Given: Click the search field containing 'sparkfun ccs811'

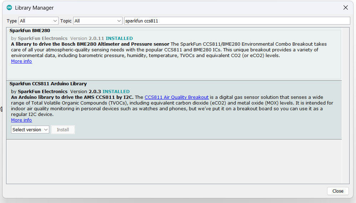Looking at the screenshot, I should (237, 21).
